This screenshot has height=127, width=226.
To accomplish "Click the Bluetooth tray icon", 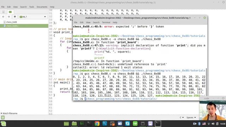I will (x=199, y=124).
